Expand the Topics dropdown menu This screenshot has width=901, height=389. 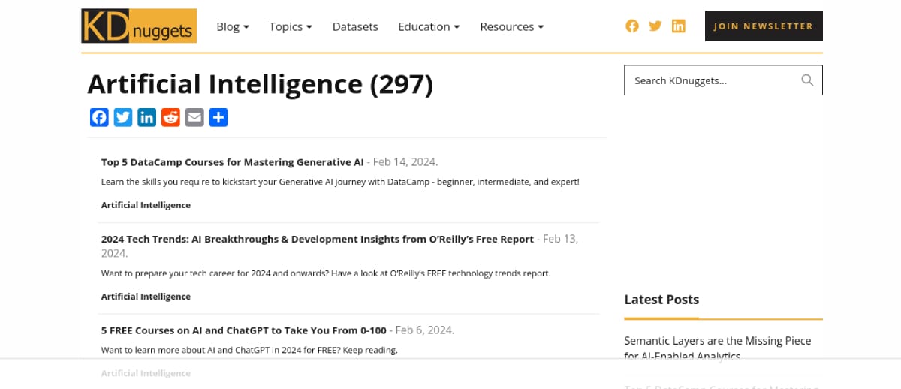click(x=291, y=26)
